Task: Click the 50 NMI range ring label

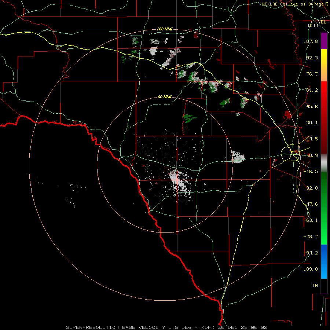Action: point(165,97)
